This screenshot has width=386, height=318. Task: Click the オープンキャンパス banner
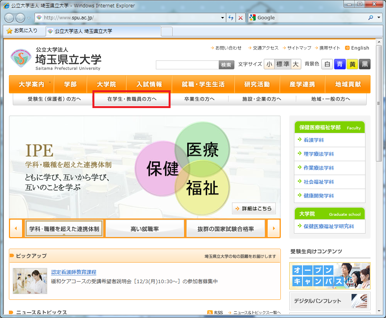pos(330,276)
